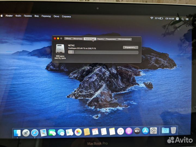The width and height of the screenshot is (196, 147).
Task: Open Spotlight search magnifier icon
Action: point(182,19)
